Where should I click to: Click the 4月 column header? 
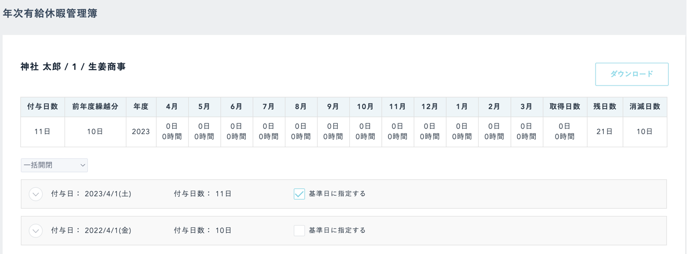(172, 107)
